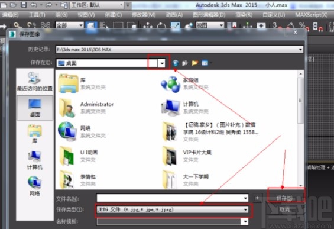Toggle the Select and Manipulate icon

tap(248, 26)
